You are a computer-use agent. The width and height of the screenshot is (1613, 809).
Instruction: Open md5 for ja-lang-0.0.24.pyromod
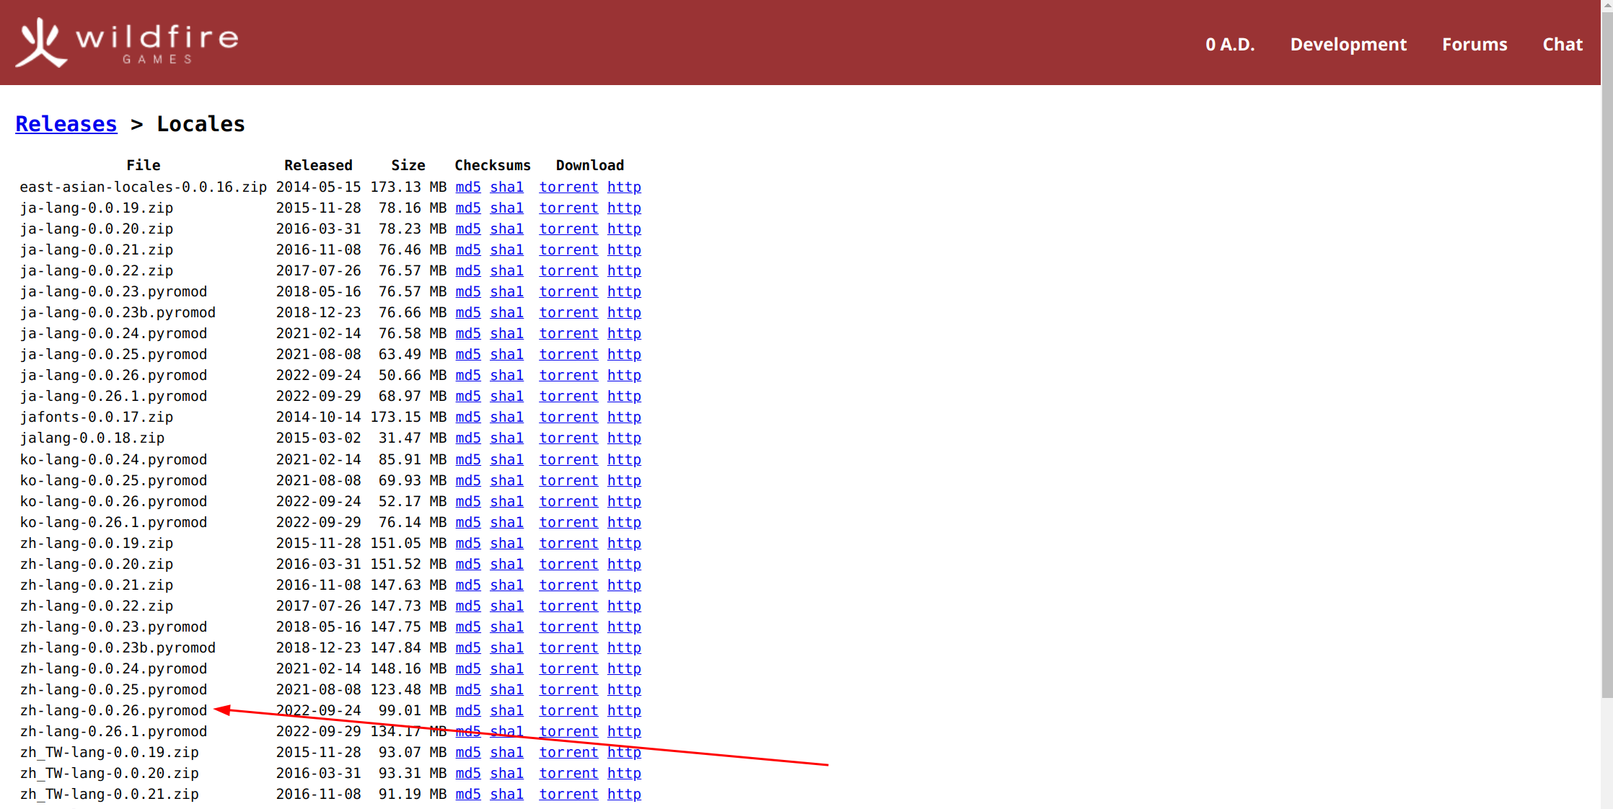pos(468,333)
